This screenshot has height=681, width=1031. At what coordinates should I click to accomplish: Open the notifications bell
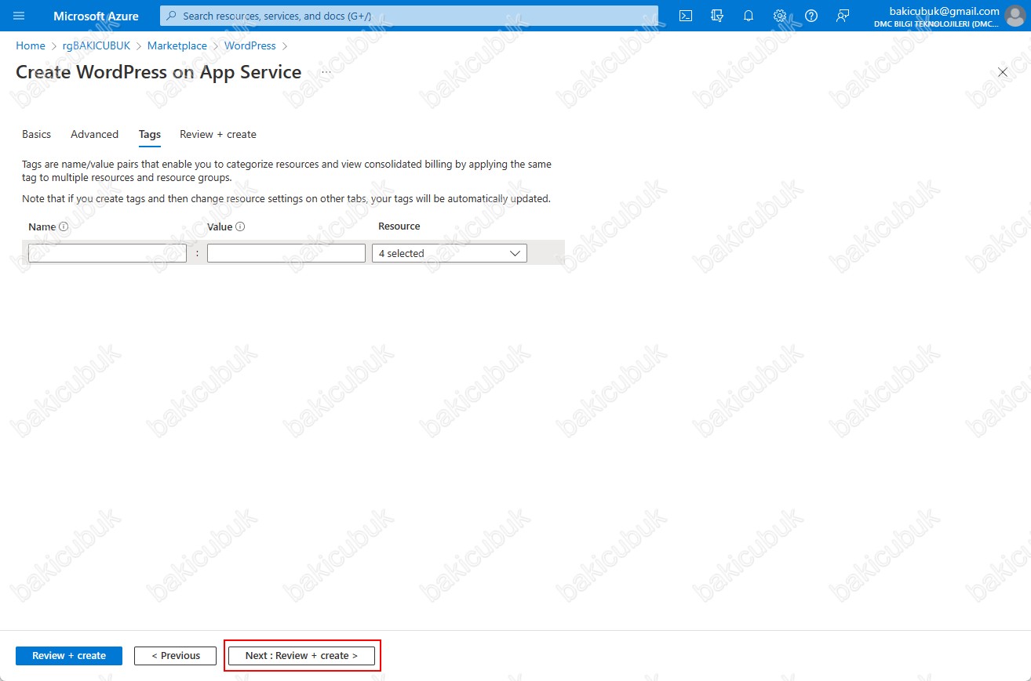point(749,16)
